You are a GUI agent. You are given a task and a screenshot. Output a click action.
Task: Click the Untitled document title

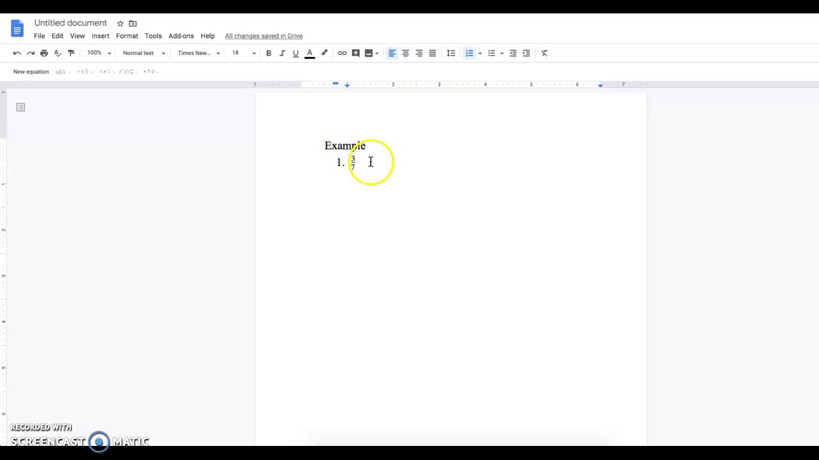[70, 23]
